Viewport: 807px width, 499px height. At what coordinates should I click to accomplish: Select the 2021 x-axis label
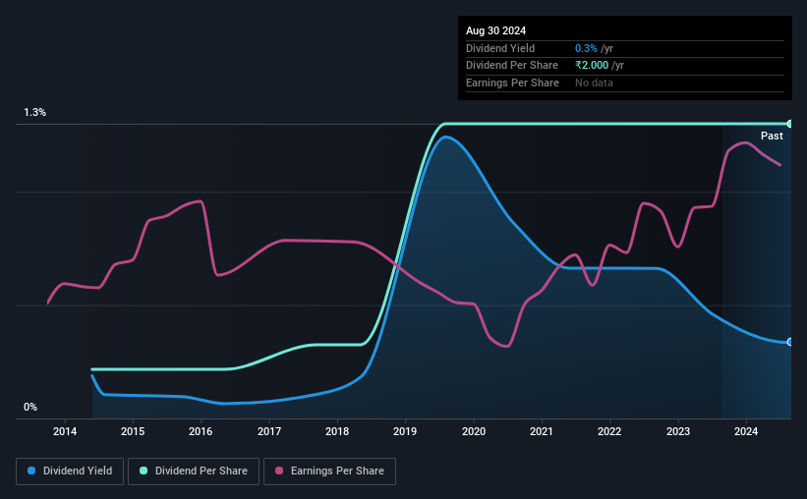coord(542,431)
